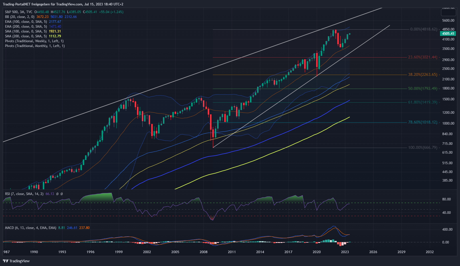Image resolution: width=460 pixels, height=266 pixels.
Task: Click the 38.20% Fibonacci level label
Action: coord(422,75)
